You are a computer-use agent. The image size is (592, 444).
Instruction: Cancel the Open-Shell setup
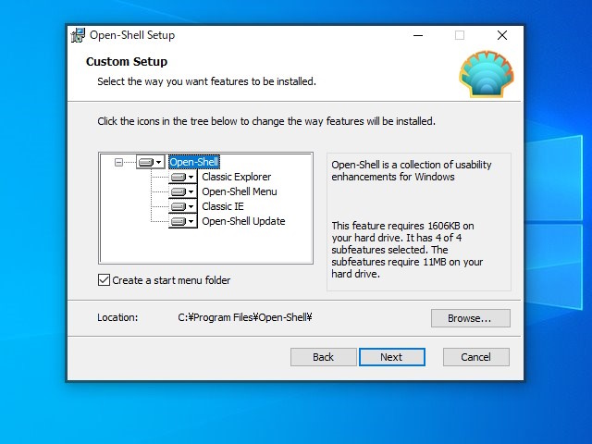coord(475,357)
